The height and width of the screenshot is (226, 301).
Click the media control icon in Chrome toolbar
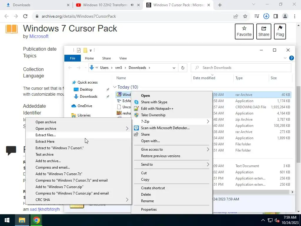pos(257,16)
